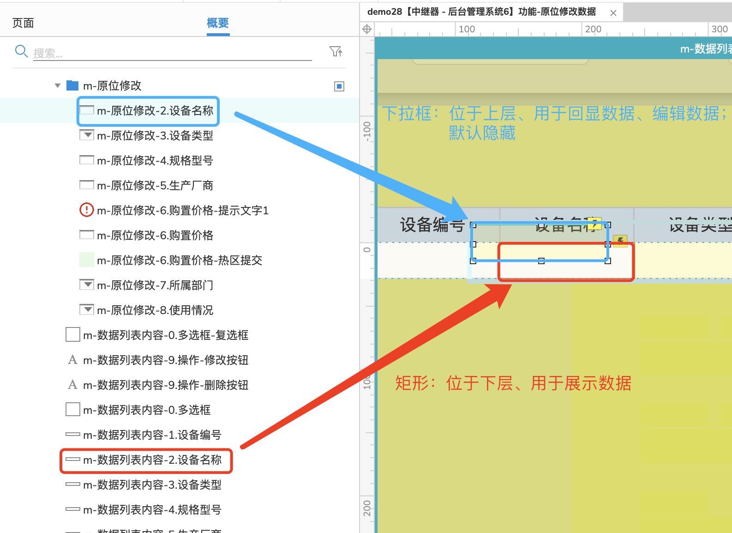The height and width of the screenshot is (533, 732).
Task: Select m-原位修改-8.使用情况 row
Action: (180, 310)
